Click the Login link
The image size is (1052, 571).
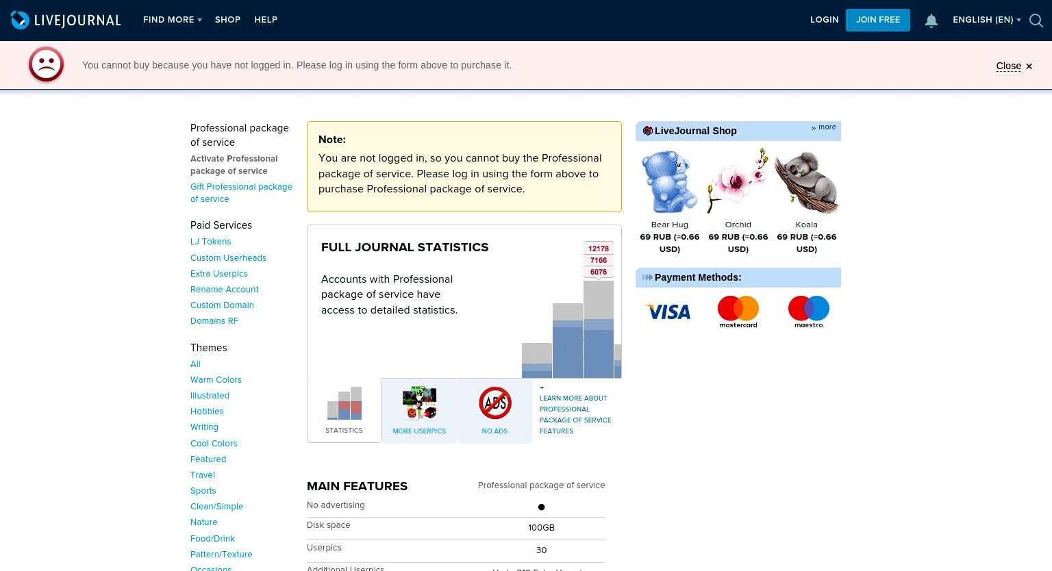824,20
